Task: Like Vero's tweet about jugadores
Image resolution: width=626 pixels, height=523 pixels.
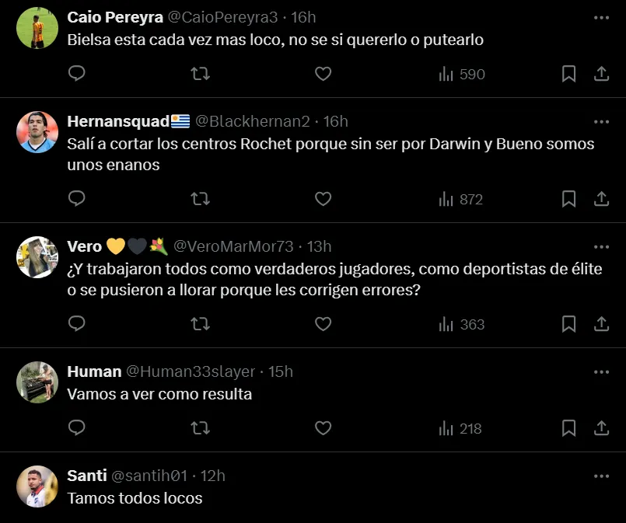Action: click(x=323, y=323)
